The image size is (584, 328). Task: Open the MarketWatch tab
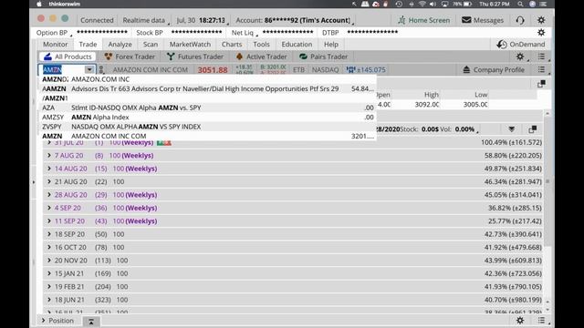click(190, 45)
